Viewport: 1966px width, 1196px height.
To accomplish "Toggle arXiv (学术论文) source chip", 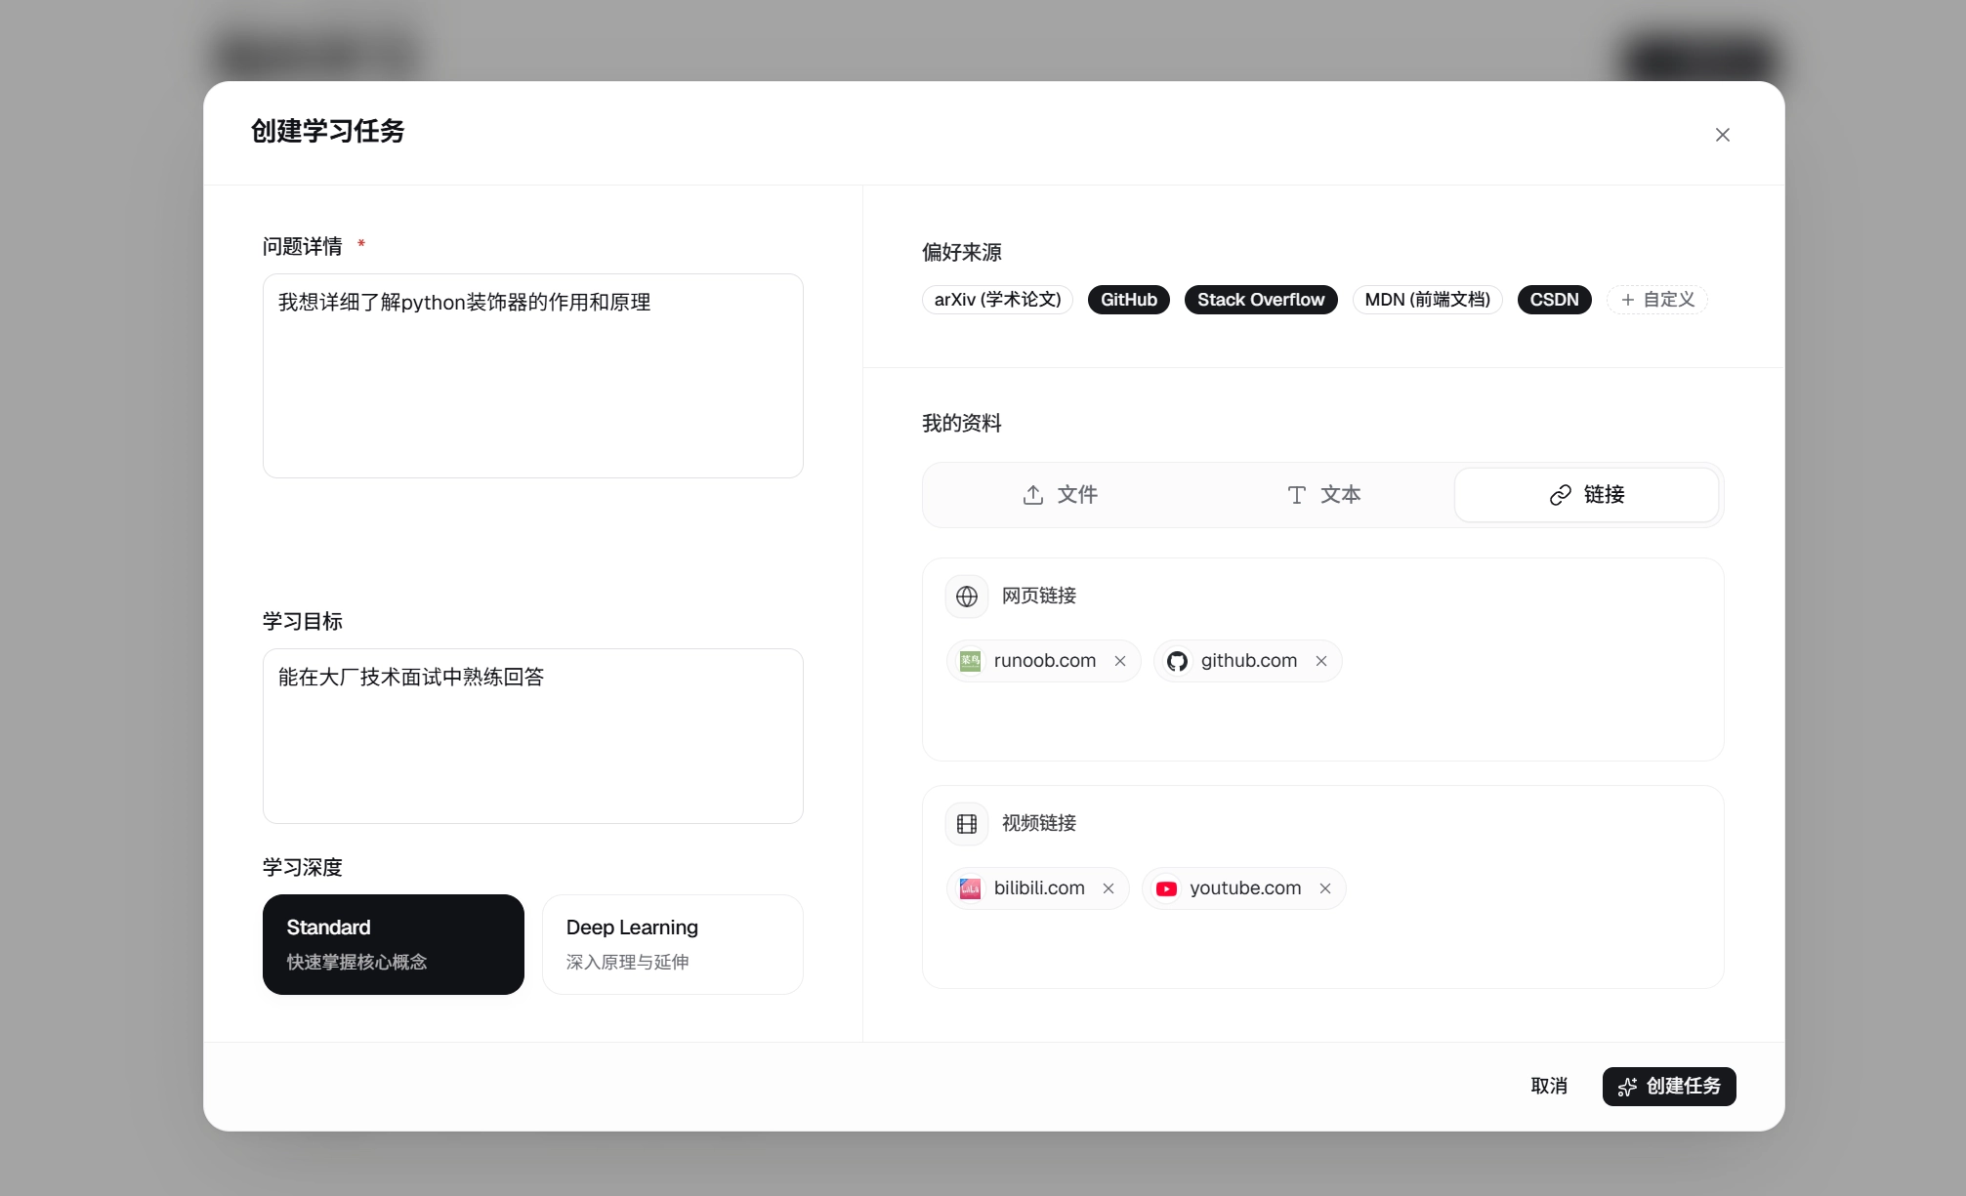I will coord(997,300).
